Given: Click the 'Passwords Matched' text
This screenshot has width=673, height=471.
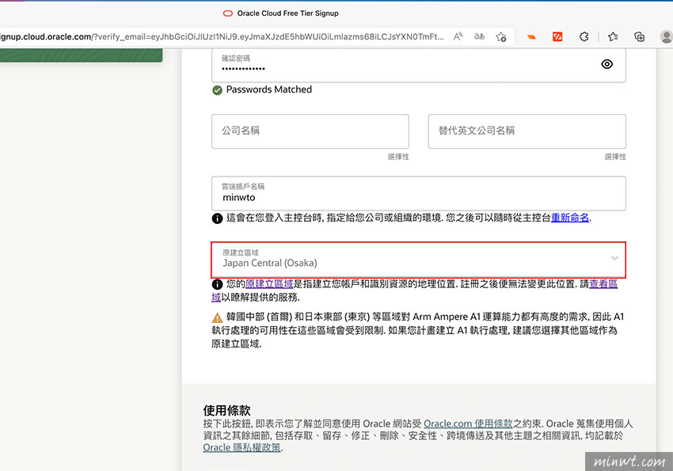Looking at the screenshot, I should (x=268, y=89).
